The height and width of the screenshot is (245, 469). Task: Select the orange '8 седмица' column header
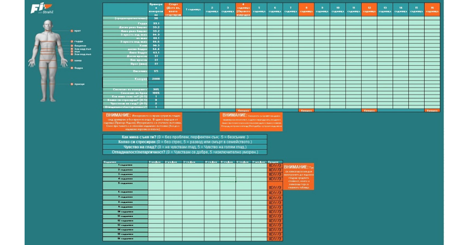tap(306, 10)
